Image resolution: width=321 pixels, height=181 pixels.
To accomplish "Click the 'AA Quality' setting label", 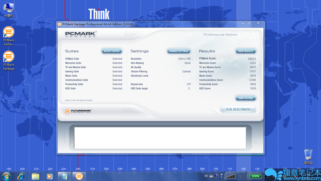I will point(136,67).
